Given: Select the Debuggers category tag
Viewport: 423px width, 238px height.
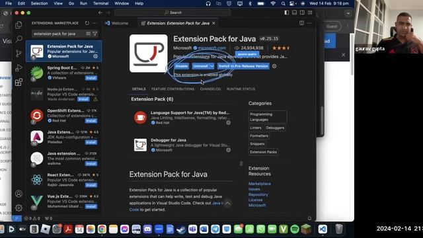Looking at the screenshot, I should 275,128.
